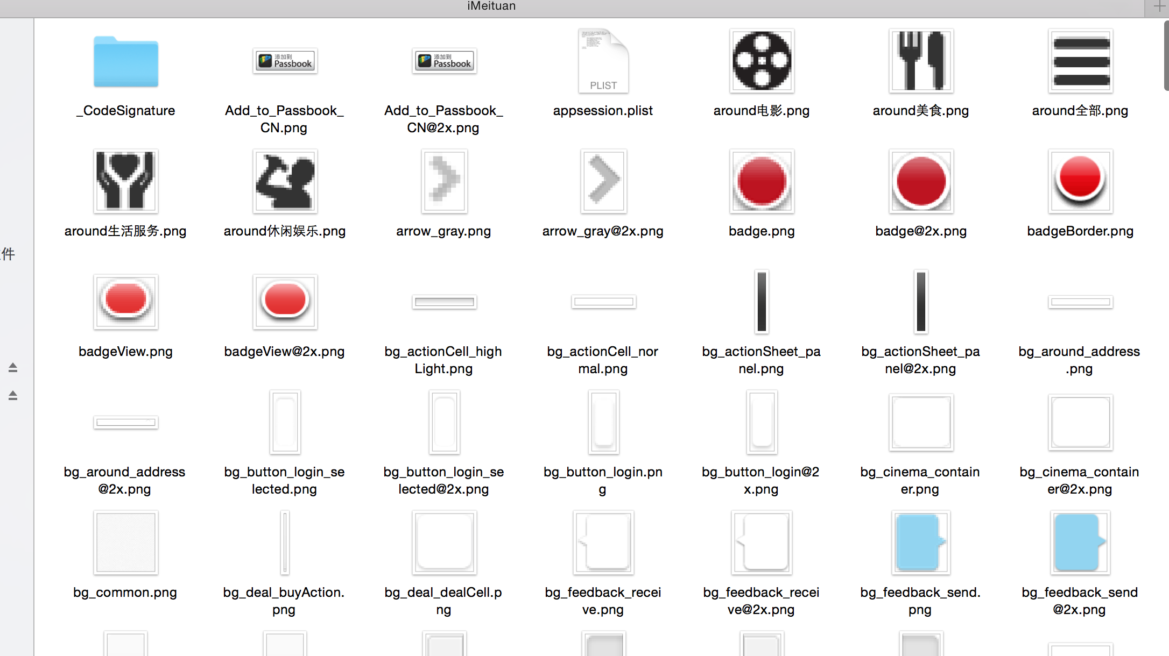Select the three-bars around全部.png icon
Viewport: 1169px width, 656px height.
point(1080,61)
